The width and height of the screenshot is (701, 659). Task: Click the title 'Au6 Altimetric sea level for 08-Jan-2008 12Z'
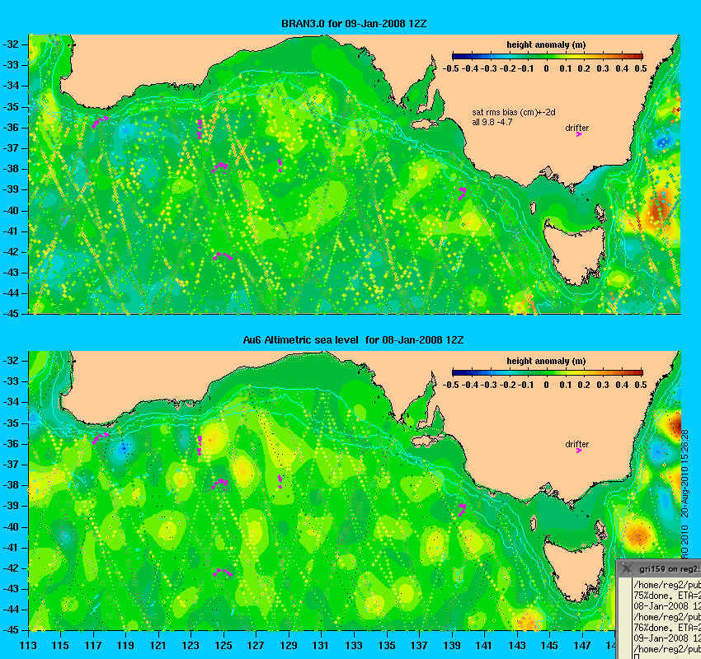[353, 339]
